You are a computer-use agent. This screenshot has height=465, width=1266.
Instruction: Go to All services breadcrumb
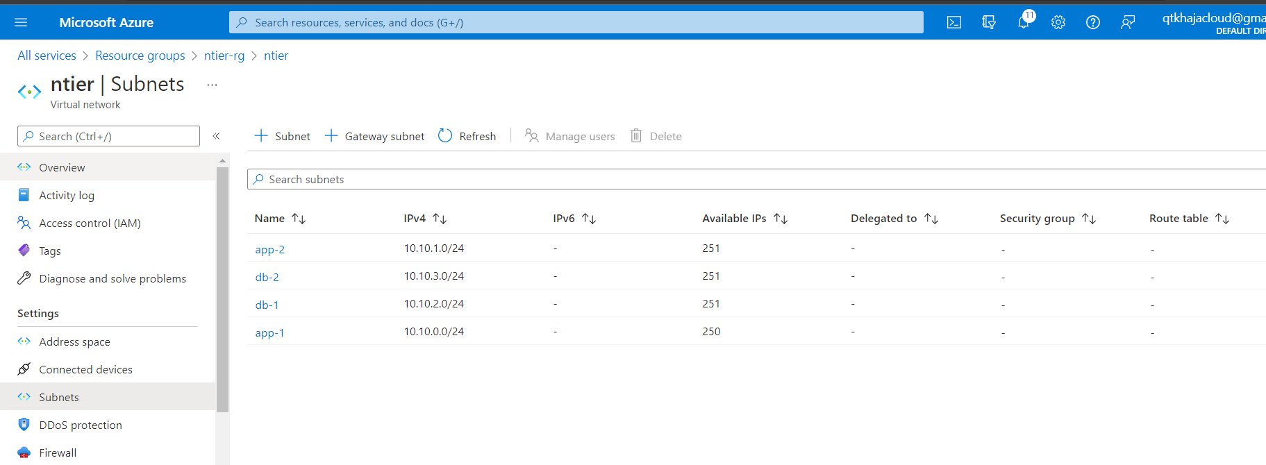[x=47, y=56]
